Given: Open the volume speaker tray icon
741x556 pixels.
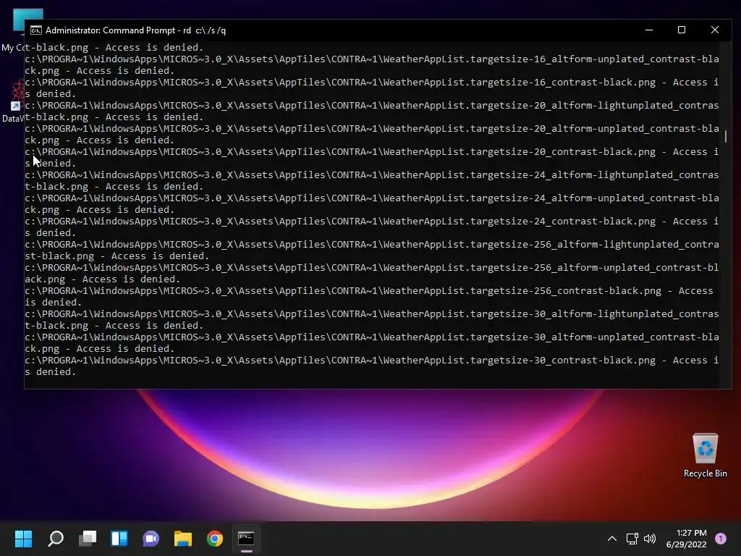Looking at the screenshot, I should pyautogui.click(x=650, y=539).
